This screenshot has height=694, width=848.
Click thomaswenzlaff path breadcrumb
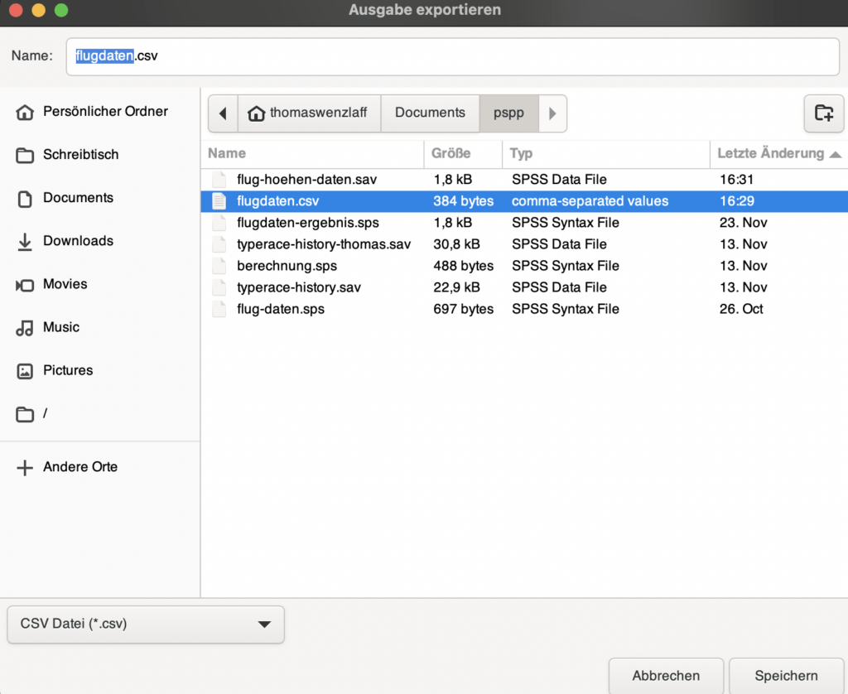pos(309,113)
